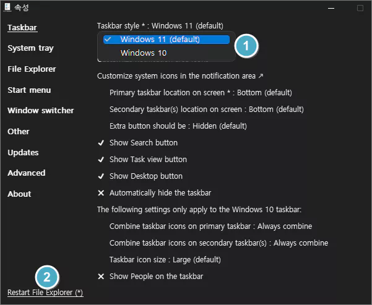Image resolution: width=372 pixels, height=305 pixels.
Task: Minimize the properties window
Action: 331,8
